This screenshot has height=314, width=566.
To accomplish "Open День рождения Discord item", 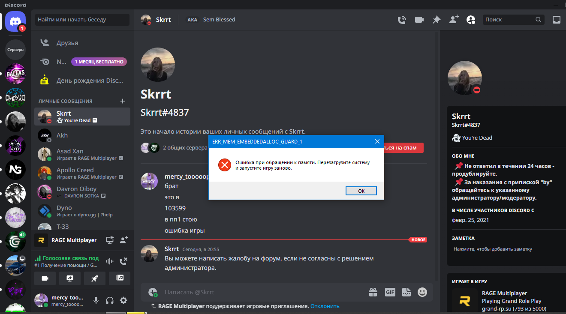I will coord(82,81).
